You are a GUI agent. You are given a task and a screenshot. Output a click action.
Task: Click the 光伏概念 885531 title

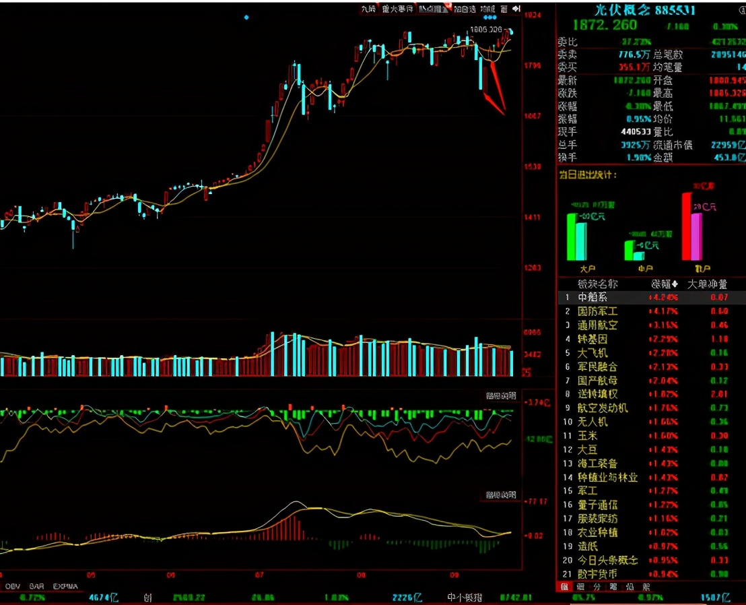[645, 10]
